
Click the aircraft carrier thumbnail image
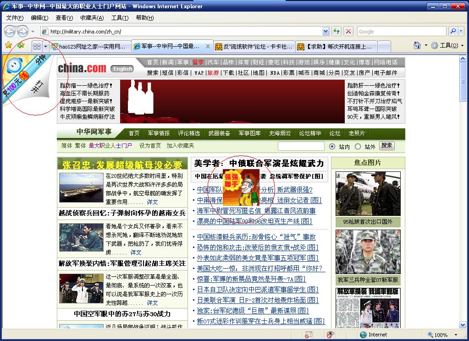coord(81,188)
